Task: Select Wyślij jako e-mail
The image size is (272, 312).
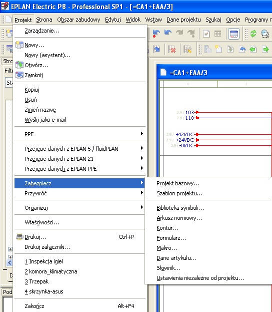Action: point(80,120)
